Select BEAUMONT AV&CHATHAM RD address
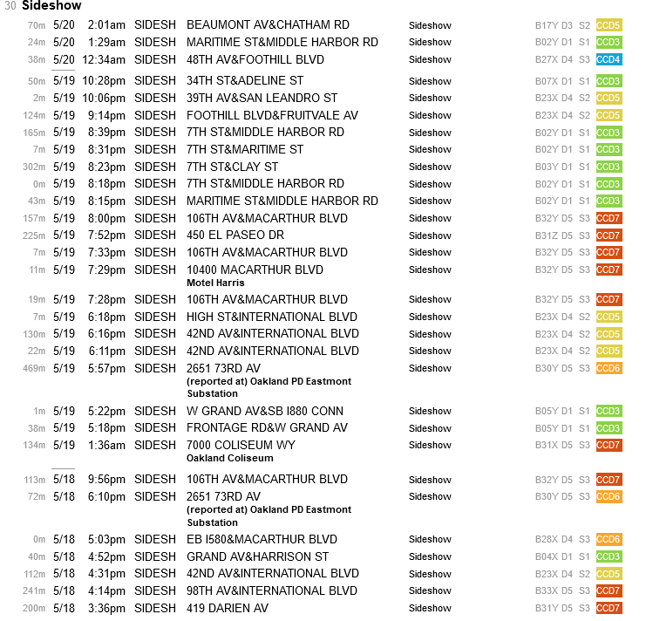 pos(268,24)
